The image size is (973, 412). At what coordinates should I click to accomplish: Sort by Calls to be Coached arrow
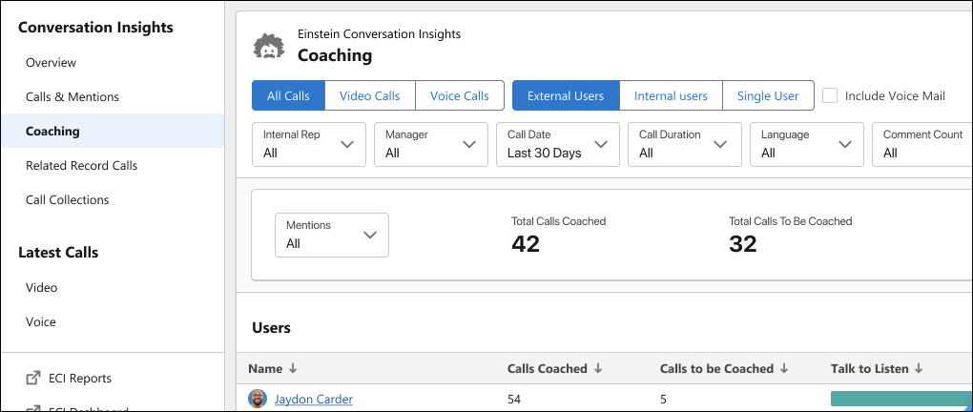point(785,369)
